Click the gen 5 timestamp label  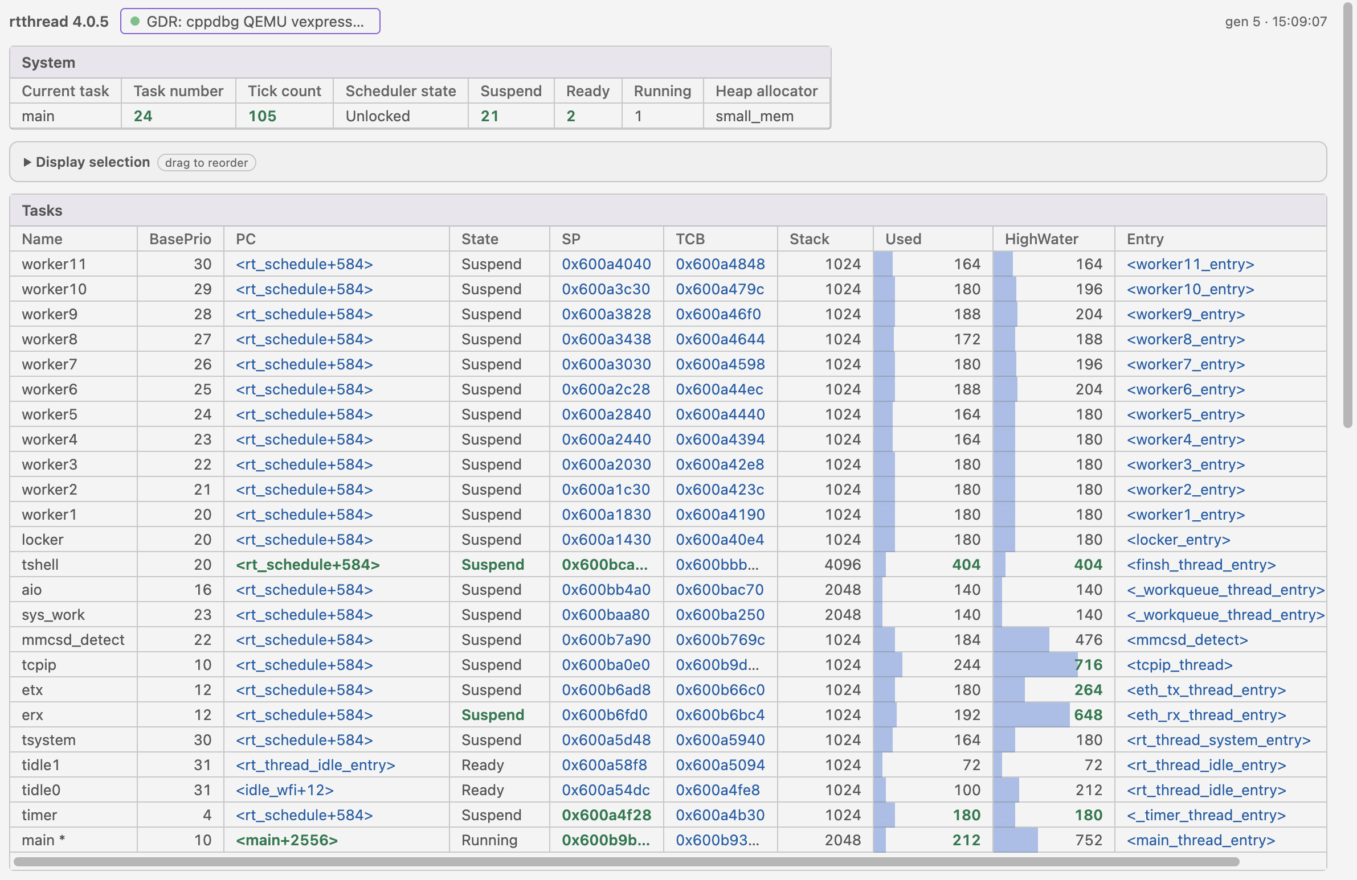[x=1276, y=22]
